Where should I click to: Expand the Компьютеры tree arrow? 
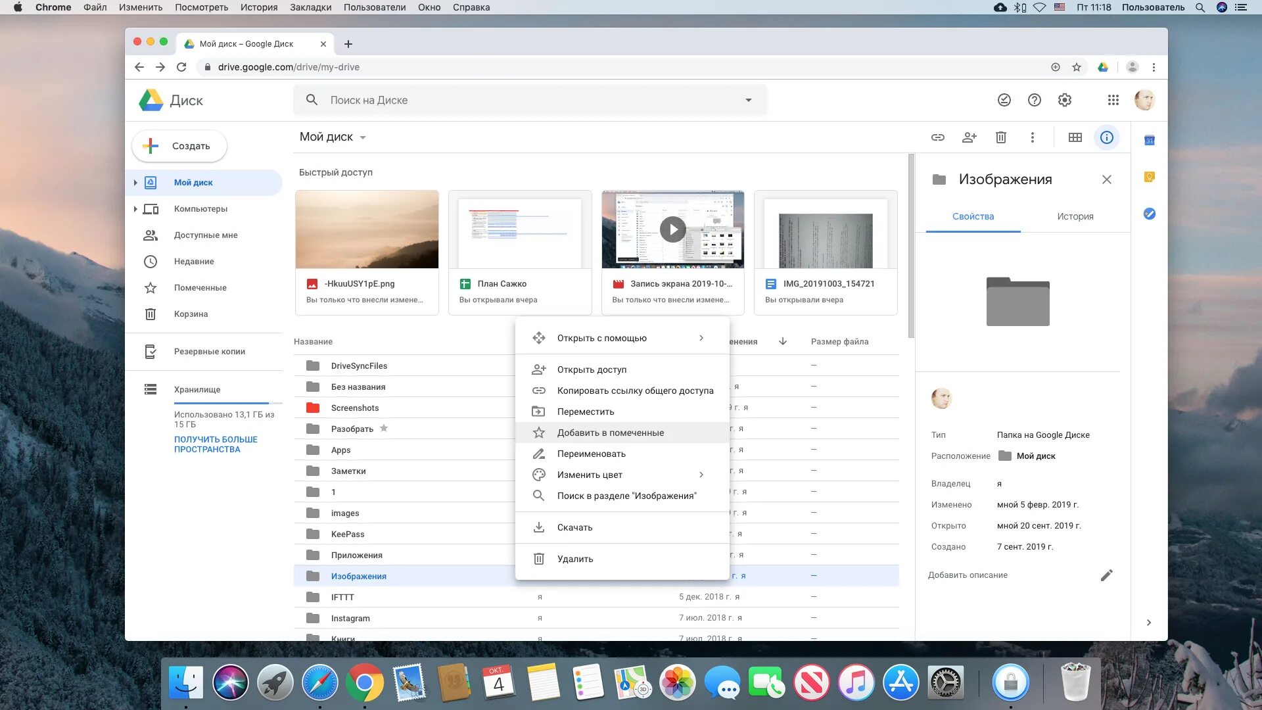click(135, 209)
